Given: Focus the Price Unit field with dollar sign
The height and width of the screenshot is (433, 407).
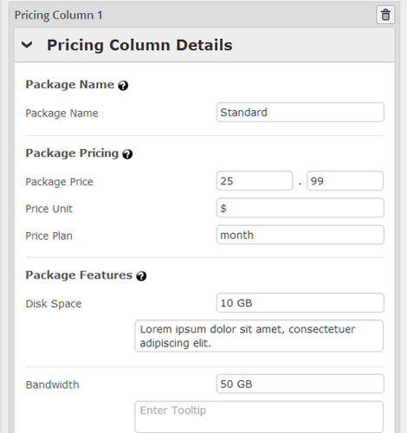Looking at the screenshot, I should tap(300, 208).
